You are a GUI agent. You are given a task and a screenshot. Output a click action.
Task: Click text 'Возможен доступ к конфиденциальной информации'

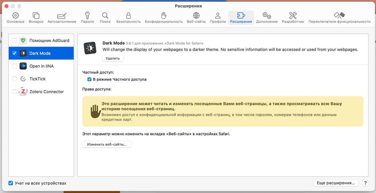[x=219, y=117]
